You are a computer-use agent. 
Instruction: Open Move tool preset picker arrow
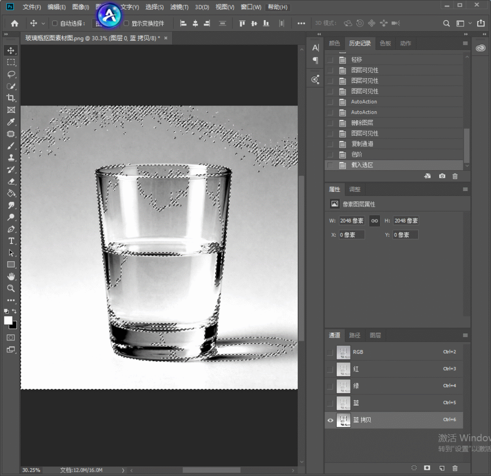[x=43, y=23]
